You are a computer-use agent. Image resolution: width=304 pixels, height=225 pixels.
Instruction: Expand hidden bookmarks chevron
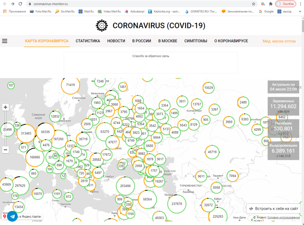(x=300, y=12)
